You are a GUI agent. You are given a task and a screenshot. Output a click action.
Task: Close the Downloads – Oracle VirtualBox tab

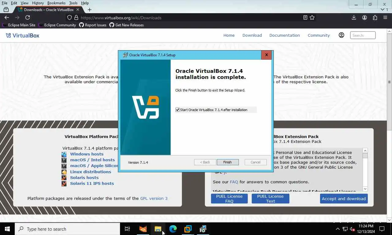78,10
